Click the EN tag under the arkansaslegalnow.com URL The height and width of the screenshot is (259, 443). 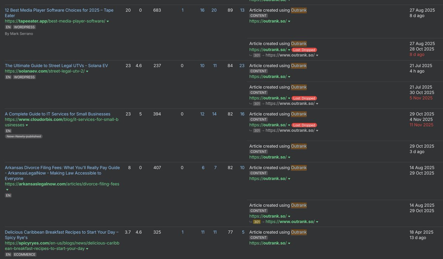8,196
